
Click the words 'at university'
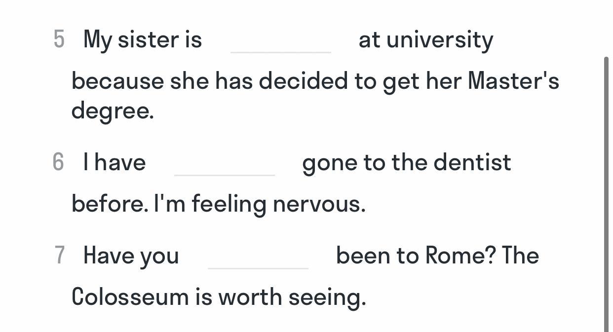[426, 40]
